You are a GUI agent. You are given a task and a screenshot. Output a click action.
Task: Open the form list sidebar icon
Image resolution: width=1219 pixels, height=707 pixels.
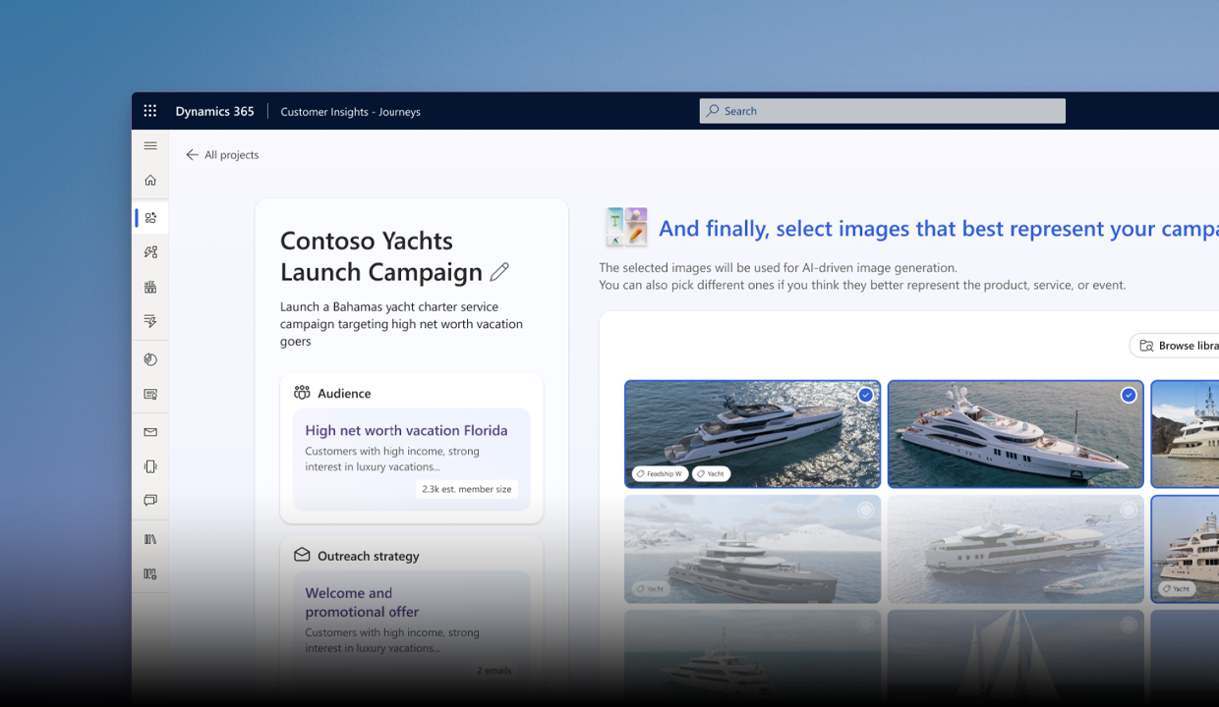point(150,394)
